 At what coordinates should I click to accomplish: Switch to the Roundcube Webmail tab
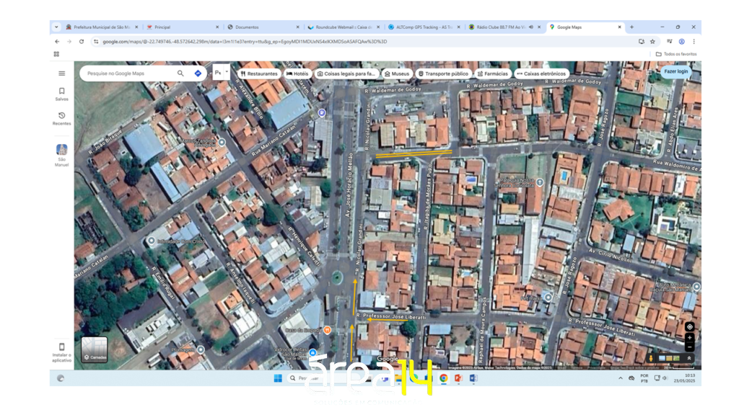[x=343, y=27]
